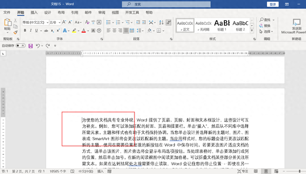
Task: Click the purple Save floppy disk icon
Action: click(31, 46)
